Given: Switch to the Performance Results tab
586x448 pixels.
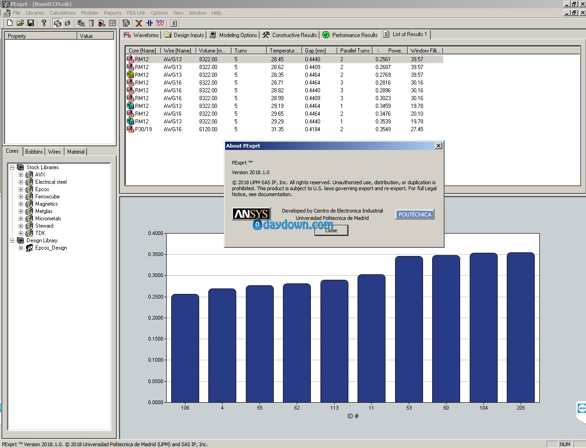Looking at the screenshot, I should coord(350,35).
